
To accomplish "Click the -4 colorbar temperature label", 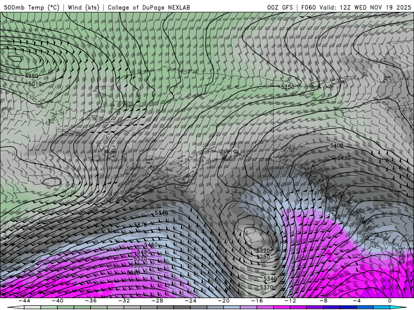I will (357, 301).
